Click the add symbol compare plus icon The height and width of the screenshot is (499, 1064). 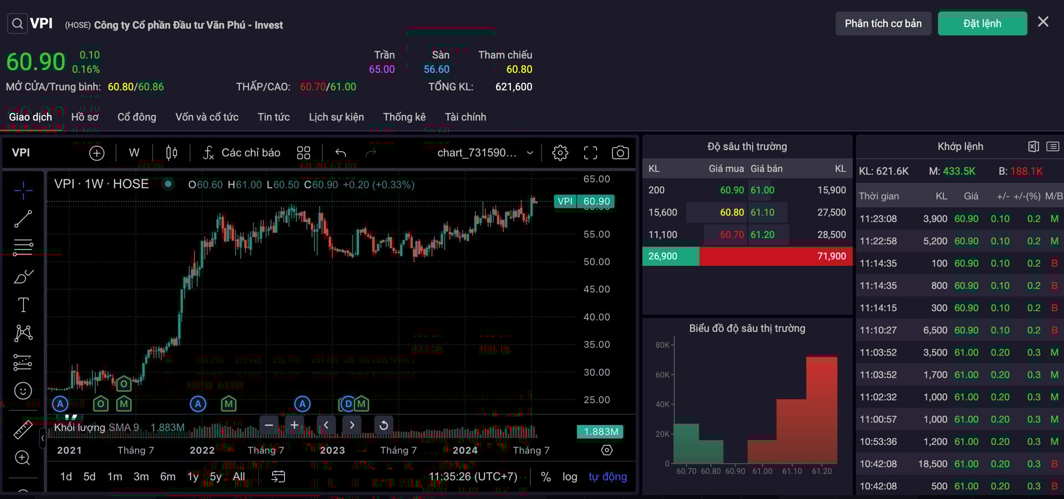tap(96, 153)
